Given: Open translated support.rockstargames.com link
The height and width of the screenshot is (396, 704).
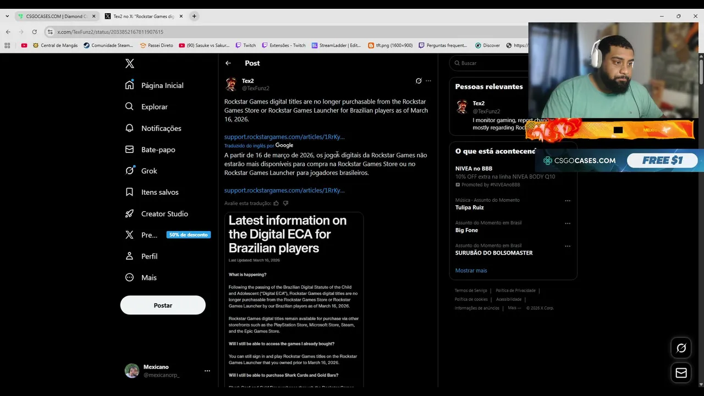Looking at the screenshot, I should [x=284, y=190].
